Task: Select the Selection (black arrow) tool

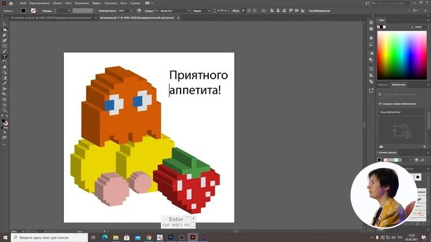Action: coord(5,24)
